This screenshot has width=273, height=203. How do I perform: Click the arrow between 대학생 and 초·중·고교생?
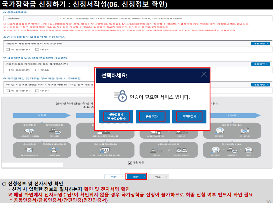click(x=169, y=150)
